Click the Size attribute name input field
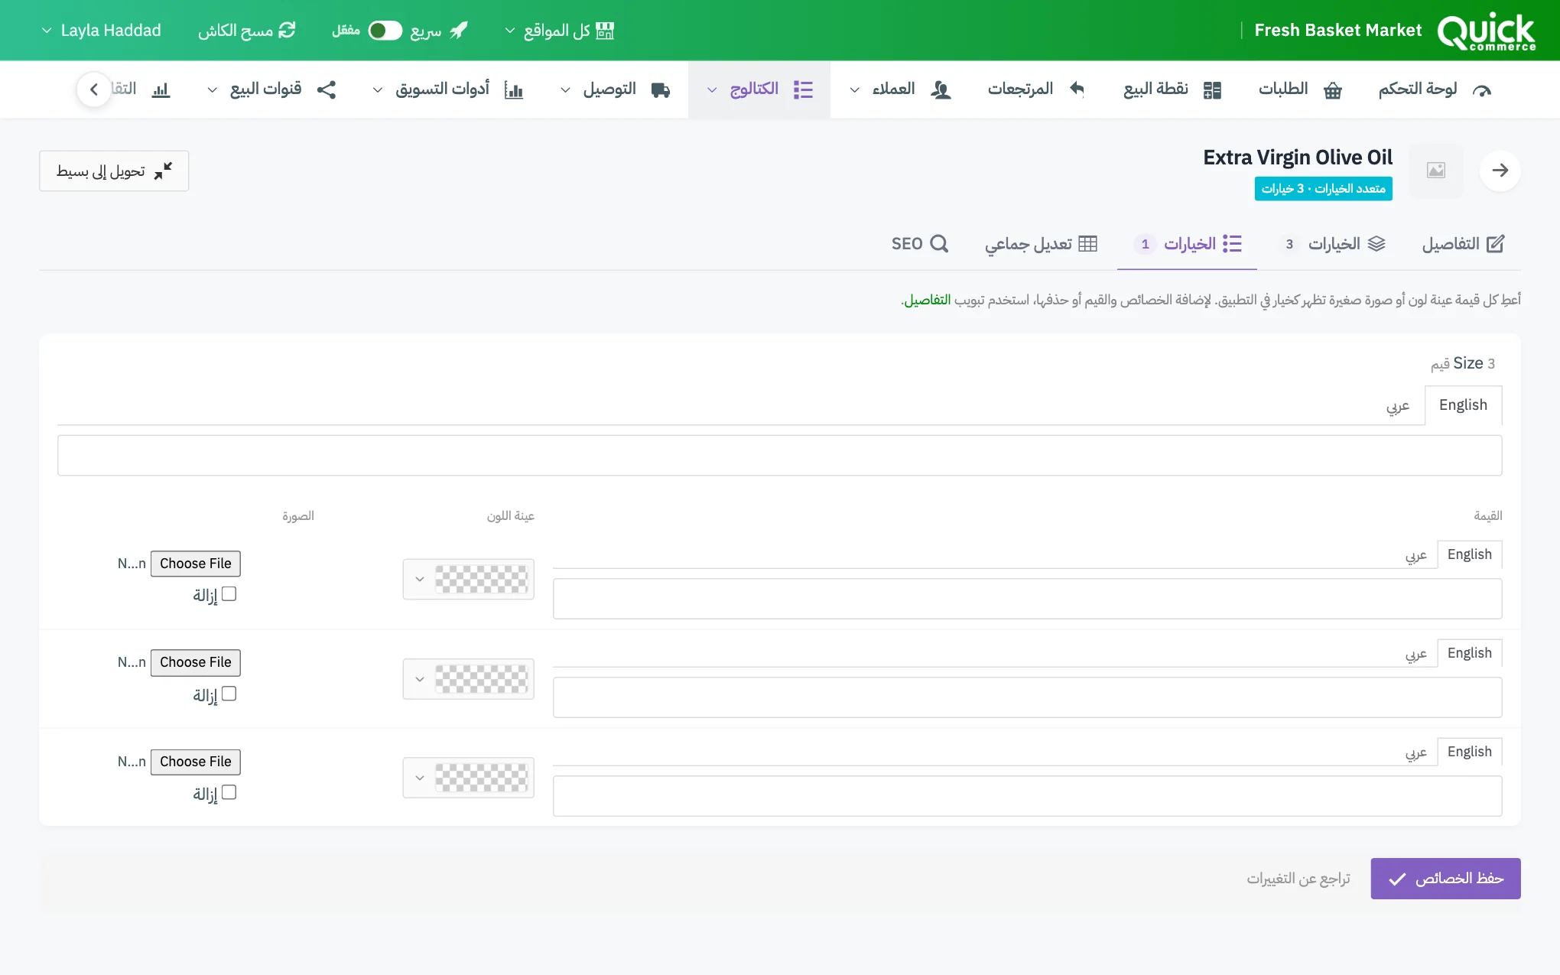The image size is (1560, 975). pos(780,456)
